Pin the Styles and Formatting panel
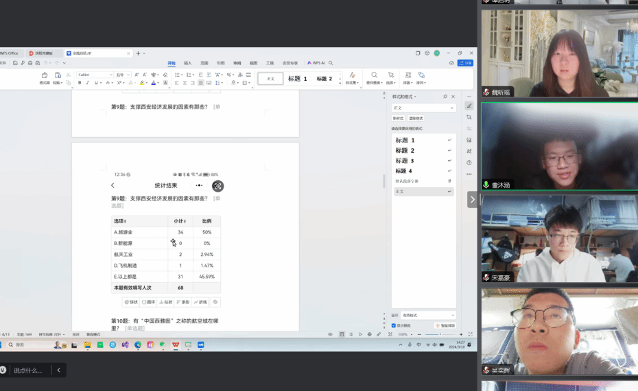The height and width of the screenshot is (391, 638). pyautogui.click(x=445, y=97)
